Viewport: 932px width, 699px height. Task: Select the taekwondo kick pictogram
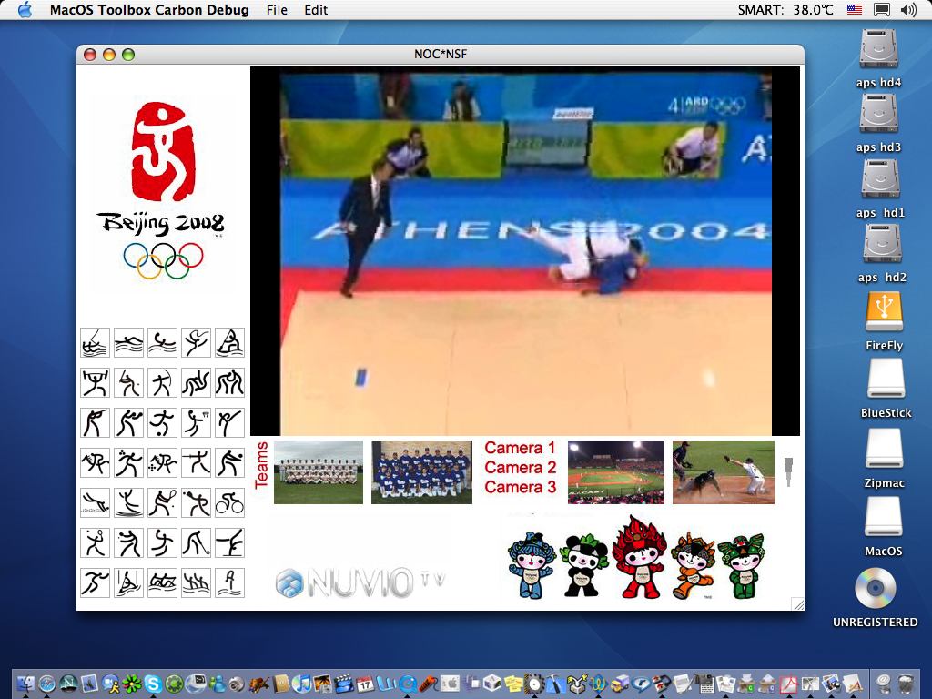click(229, 422)
